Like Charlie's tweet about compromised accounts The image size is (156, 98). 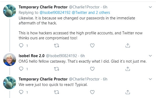[x=92, y=46]
